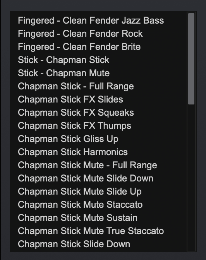Select Chapman Stick Gliss Up

tap(68, 139)
